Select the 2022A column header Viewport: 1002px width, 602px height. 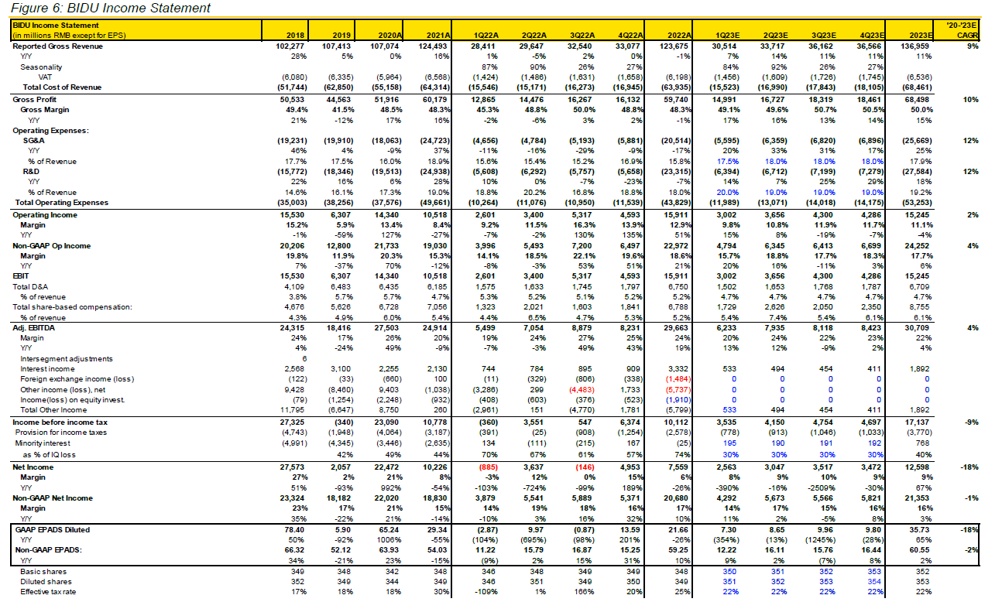point(680,35)
